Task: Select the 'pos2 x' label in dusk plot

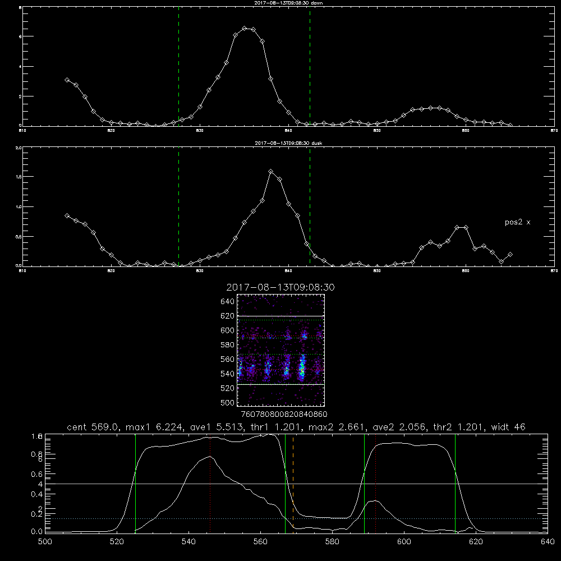Action: 517,222
